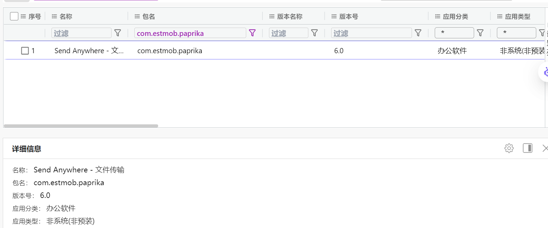Click the 包名 filter input com.estmob.paprika
Screen dimensions: 548x228
pyautogui.click(x=190, y=33)
